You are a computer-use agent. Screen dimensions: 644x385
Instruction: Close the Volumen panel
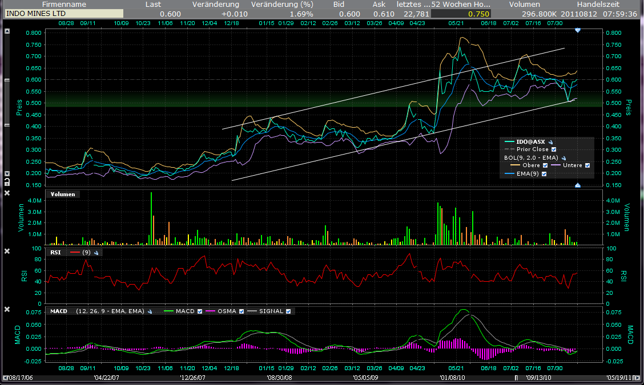(x=7, y=193)
